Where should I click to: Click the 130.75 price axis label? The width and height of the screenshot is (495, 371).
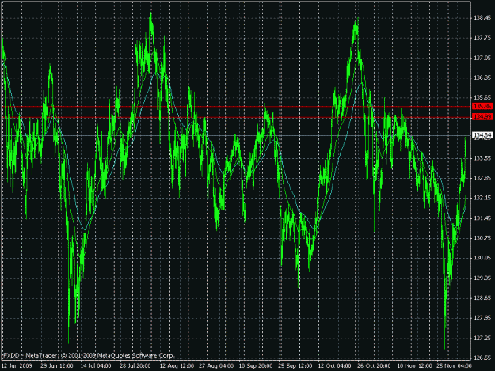point(482,238)
